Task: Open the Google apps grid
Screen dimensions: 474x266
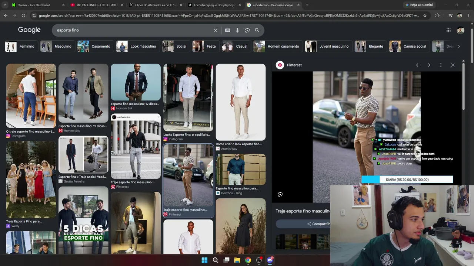Action: pyautogui.click(x=448, y=30)
